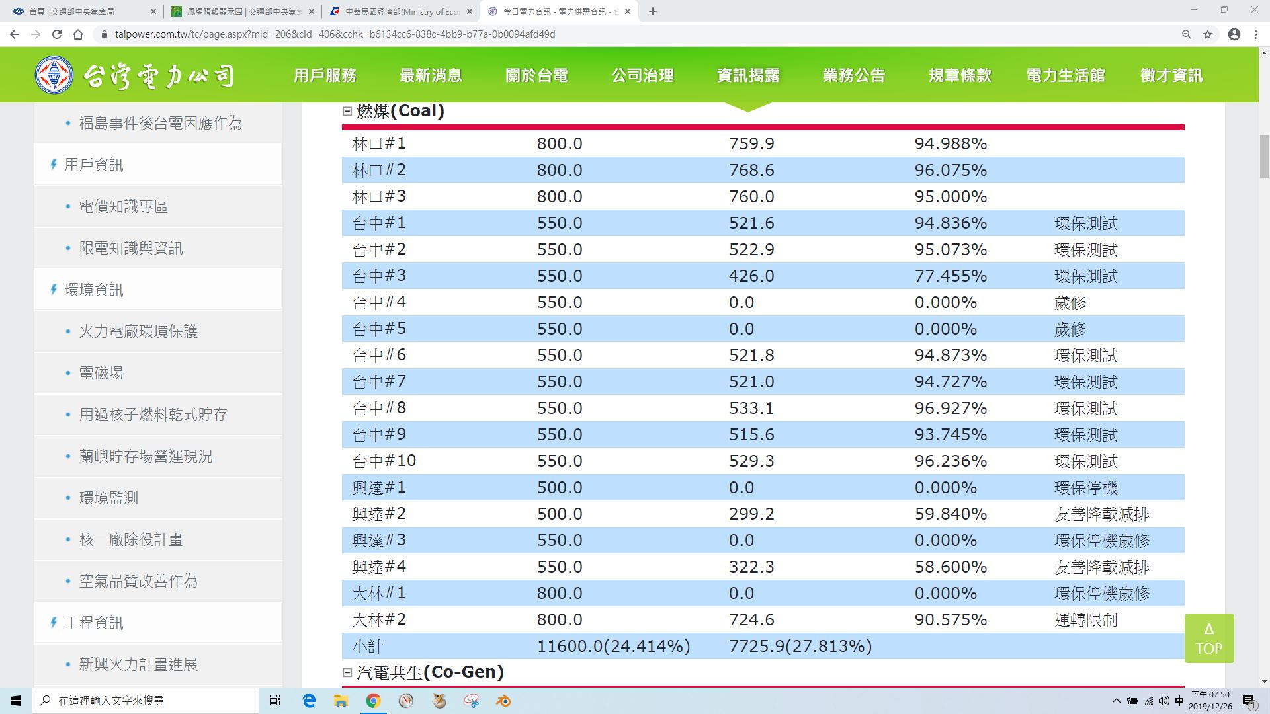Open the 最新消息 menu
1270x714 pixels.
point(431,75)
